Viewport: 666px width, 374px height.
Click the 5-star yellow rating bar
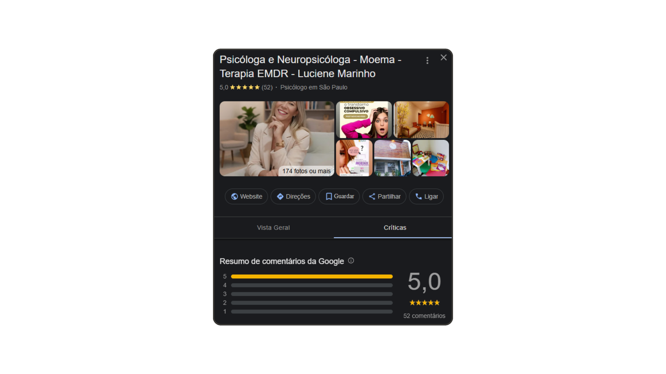click(311, 276)
